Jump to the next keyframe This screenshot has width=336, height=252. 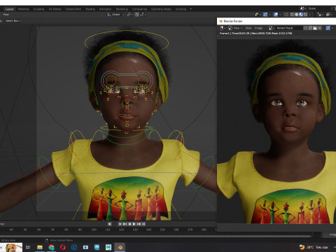click(x=139, y=224)
